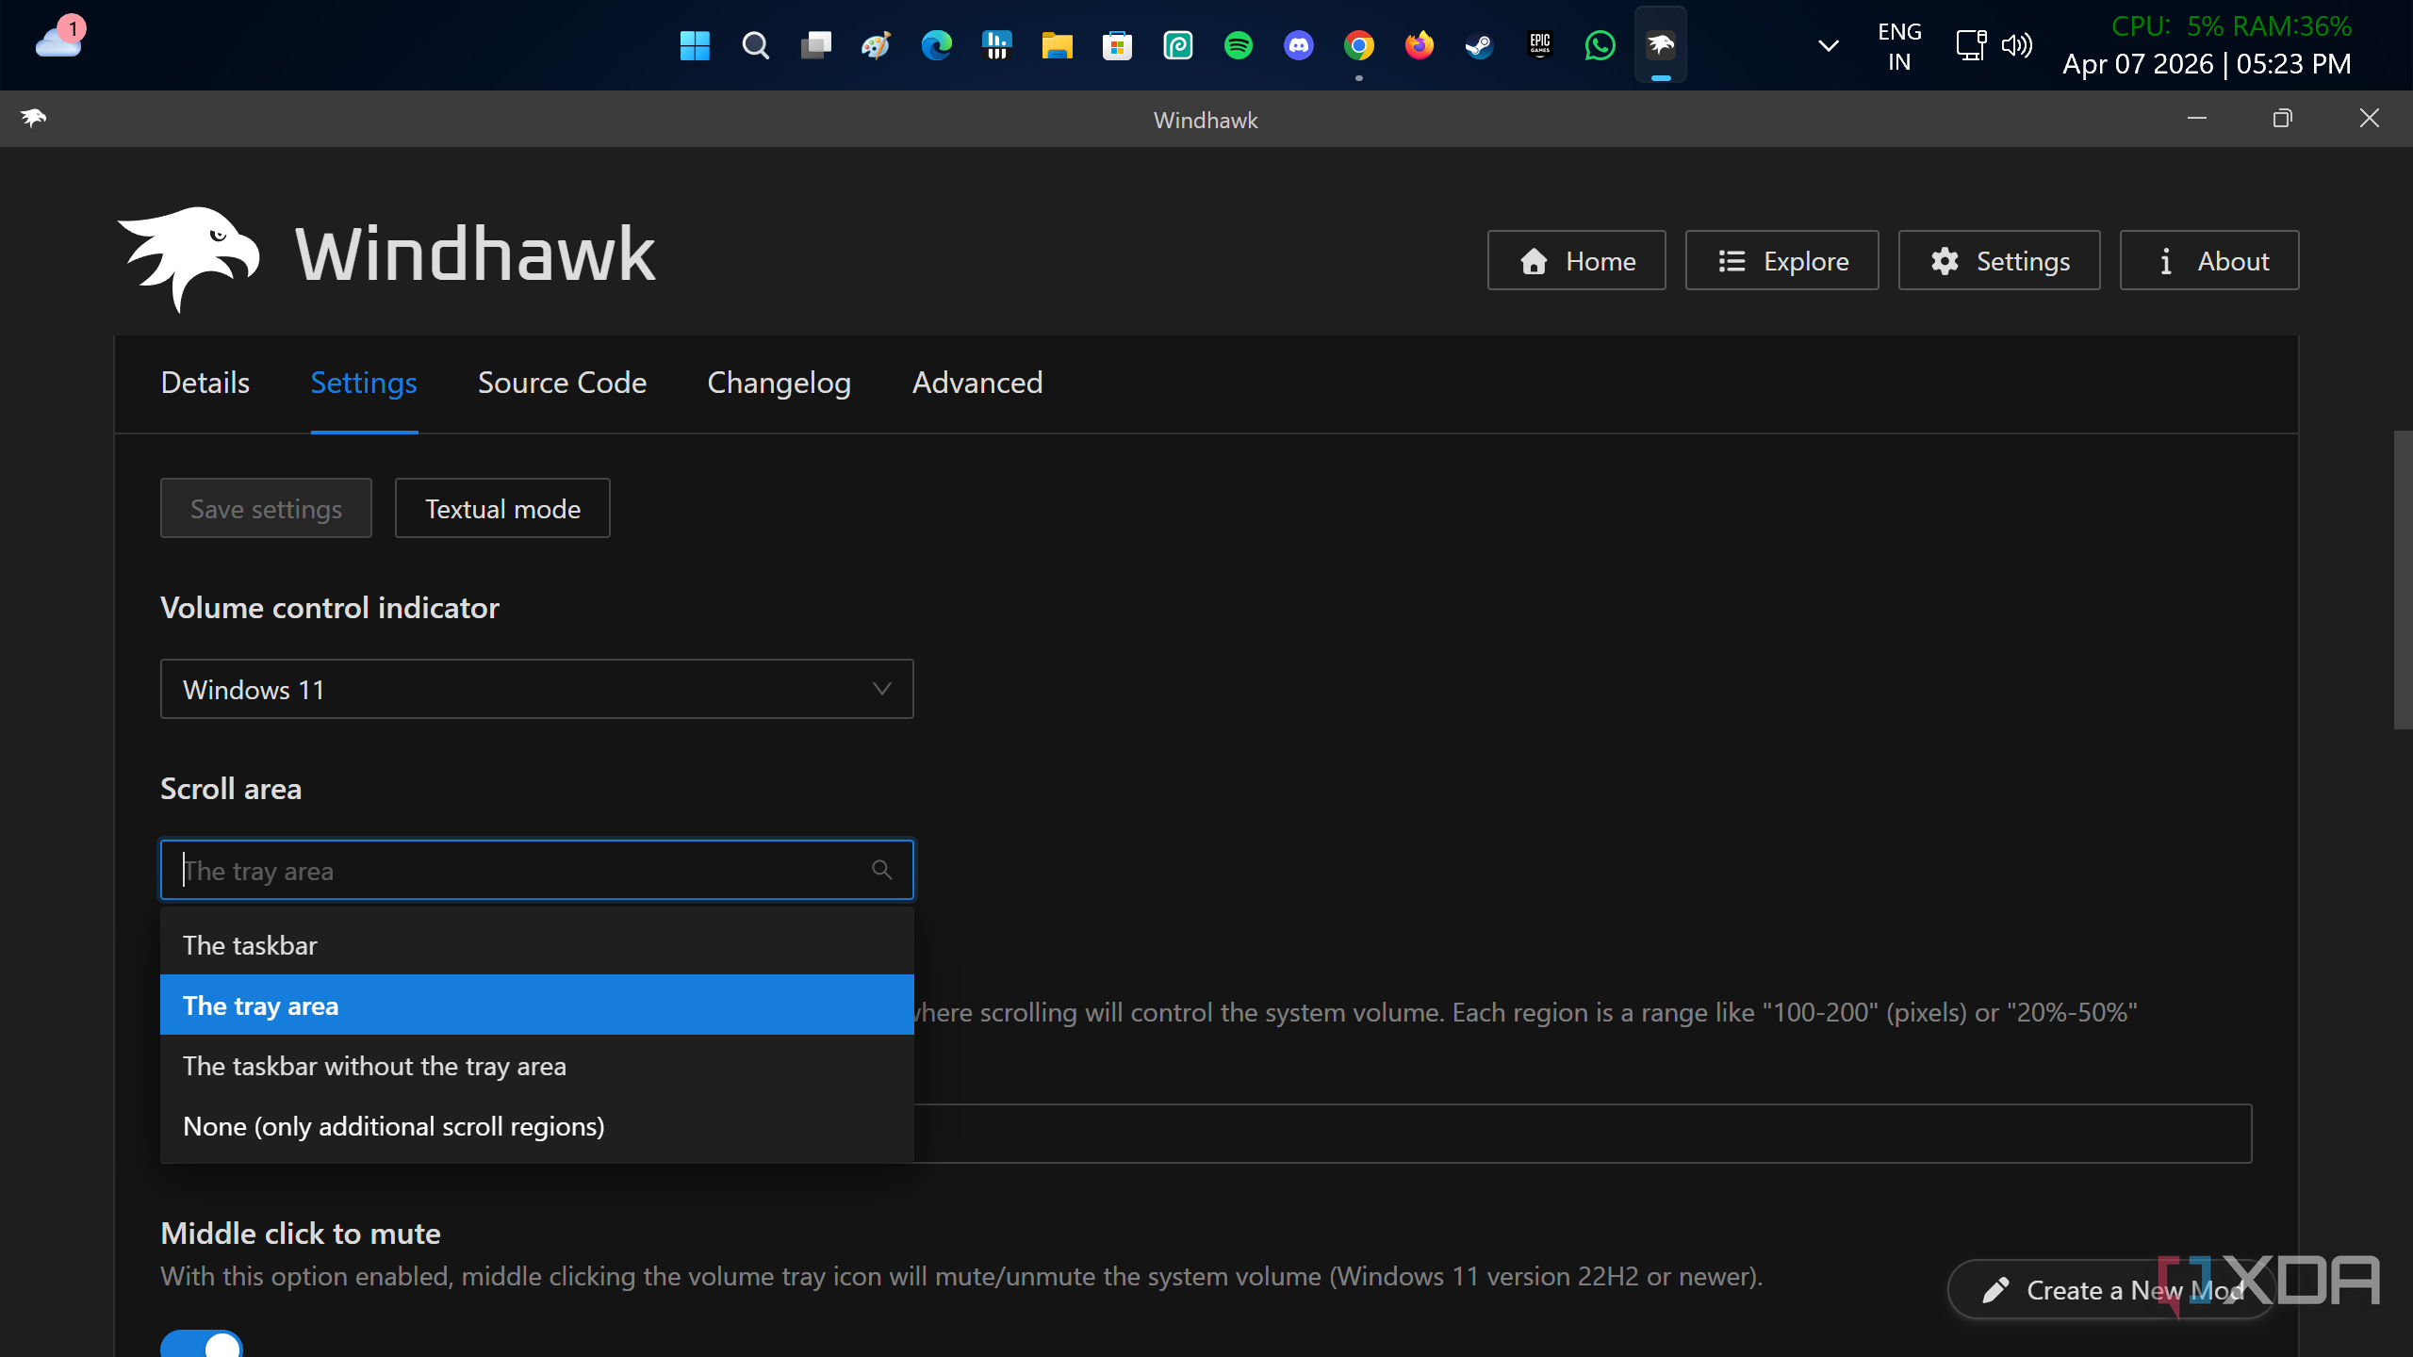
Task: Launch Spotify from taskbar
Action: coord(1238,45)
